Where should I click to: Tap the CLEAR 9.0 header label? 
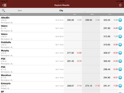(5, 14)
